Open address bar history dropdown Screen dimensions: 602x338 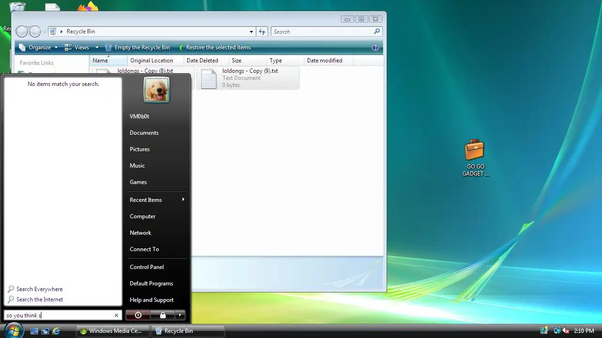pos(251,31)
